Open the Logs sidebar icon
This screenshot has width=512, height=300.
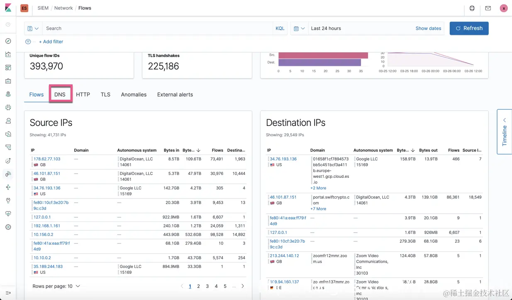(x=8, y=134)
